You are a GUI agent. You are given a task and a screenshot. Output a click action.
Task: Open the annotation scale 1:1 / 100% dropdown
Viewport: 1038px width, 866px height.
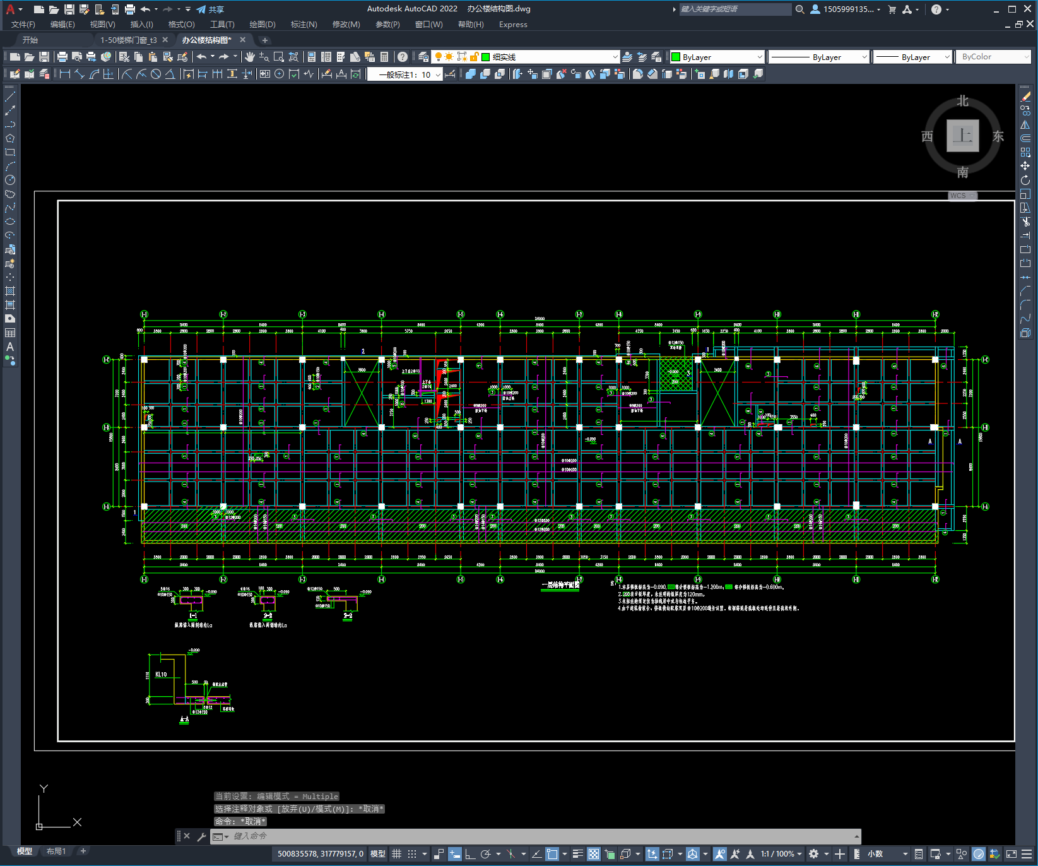tap(781, 854)
